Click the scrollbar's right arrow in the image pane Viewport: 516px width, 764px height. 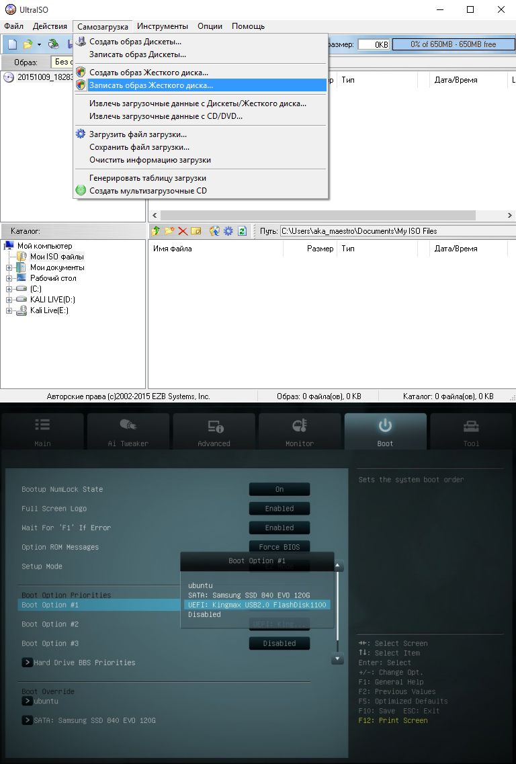tap(510, 216)
